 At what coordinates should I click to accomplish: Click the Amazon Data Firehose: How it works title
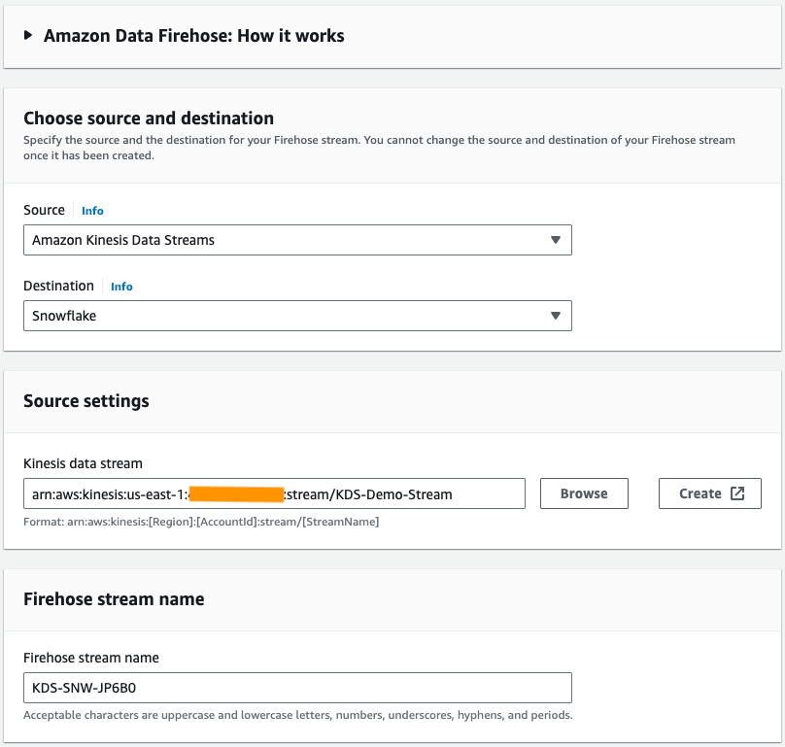point(193,36)
